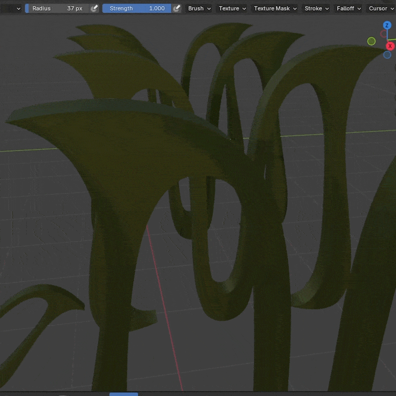Click the green negative Y axis circle

point(371,41)
